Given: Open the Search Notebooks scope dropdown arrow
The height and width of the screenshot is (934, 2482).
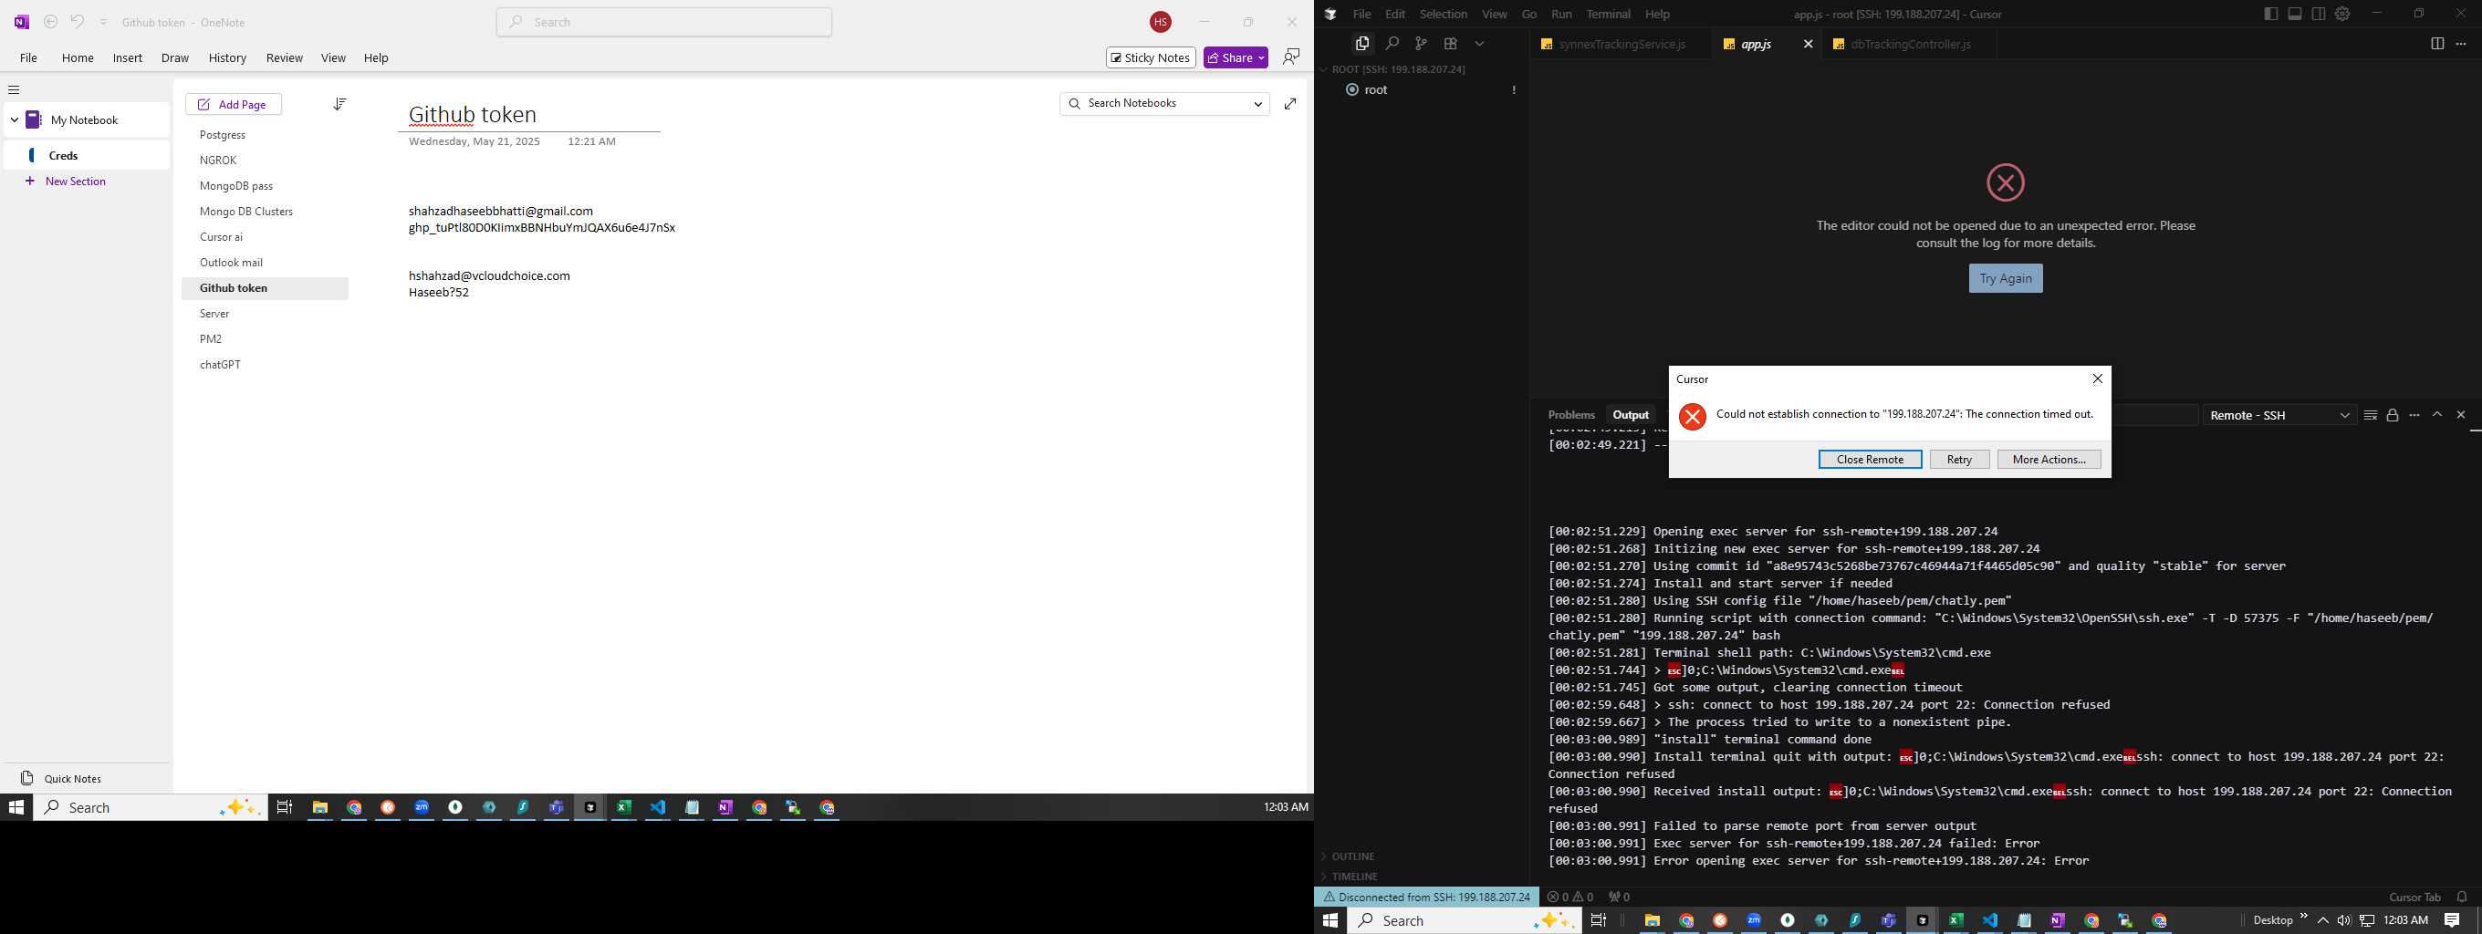Looking at the screenshot, I should (1257, 104).
